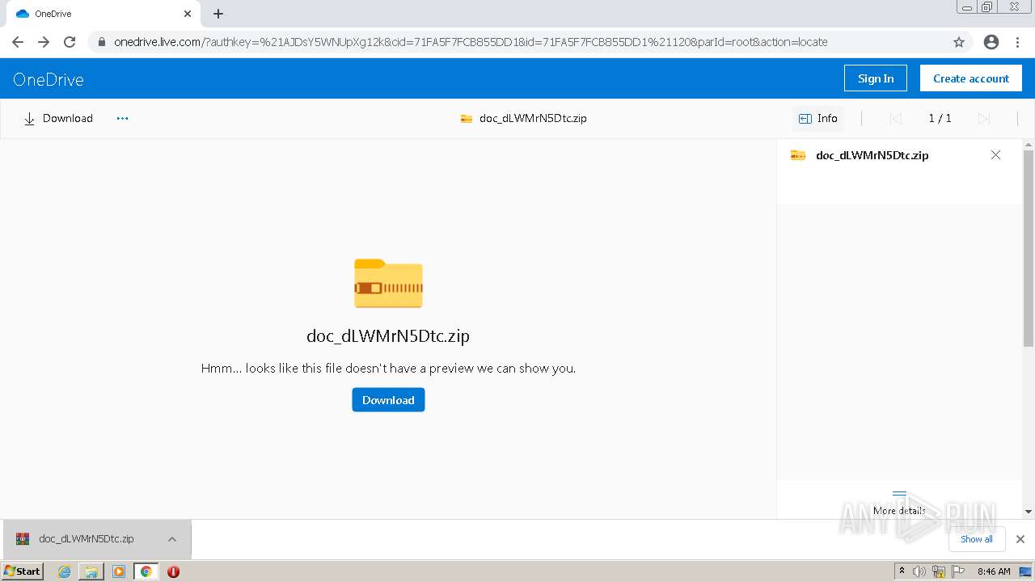1035x582 pixels.
Task: Click the 8:46 AM system clock
Action: pyautogui.click(x=994, y=571)
